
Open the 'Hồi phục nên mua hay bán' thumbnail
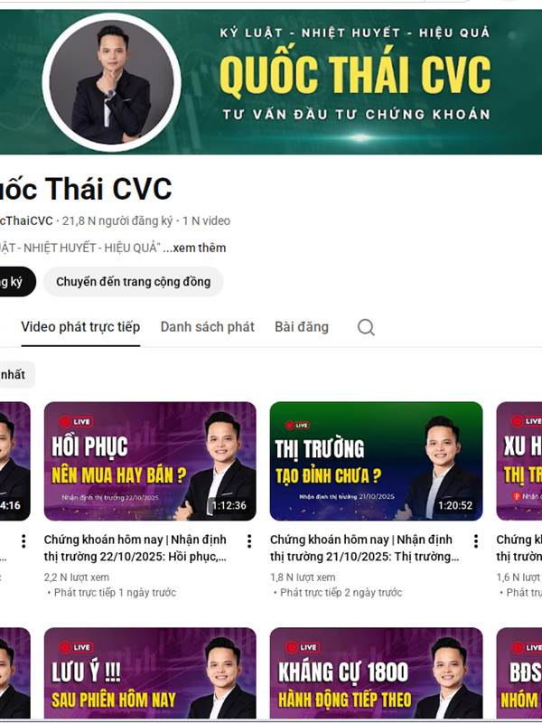[x=150, y=461]
